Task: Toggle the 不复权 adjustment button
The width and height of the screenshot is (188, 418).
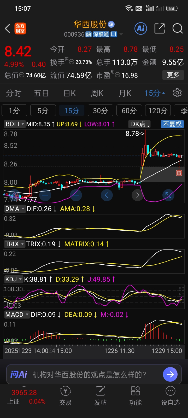Action: (172, 124)
